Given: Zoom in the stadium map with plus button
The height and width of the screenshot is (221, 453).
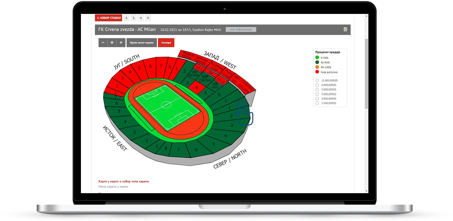Looking at the screenshot, I should [x=121, y=43].
